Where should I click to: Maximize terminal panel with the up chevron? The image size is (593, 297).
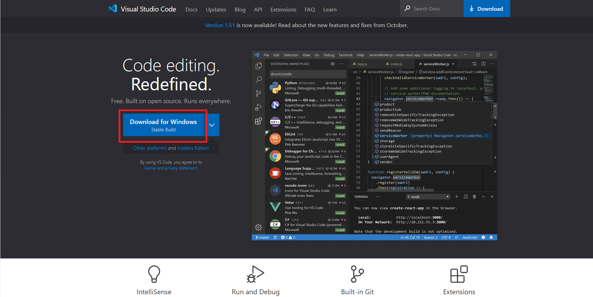[x=483, y=197]
